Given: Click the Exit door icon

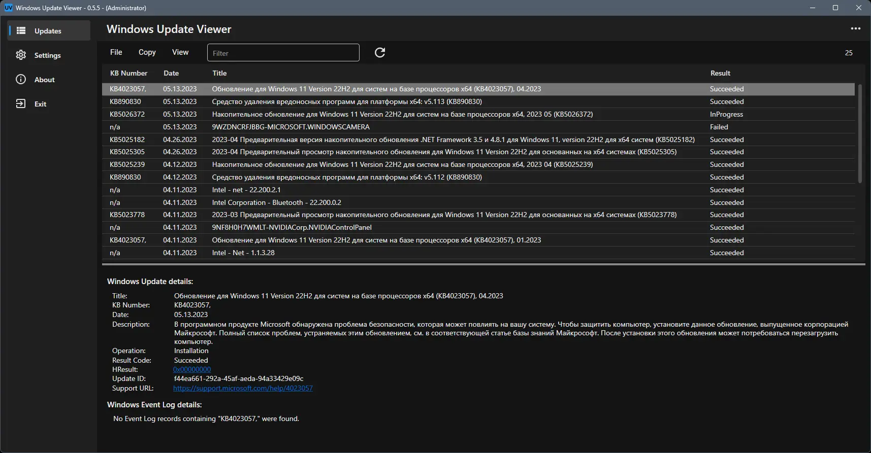Looking at the screenshot, I should coord(21,104).
